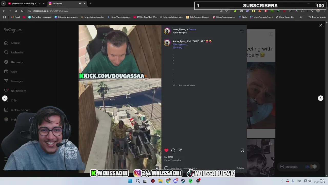The height and width of the screenshot is (185, 328).
Task: Follow kacm_ilyass_ via Suivre link
Action: [x=192, y=29]
